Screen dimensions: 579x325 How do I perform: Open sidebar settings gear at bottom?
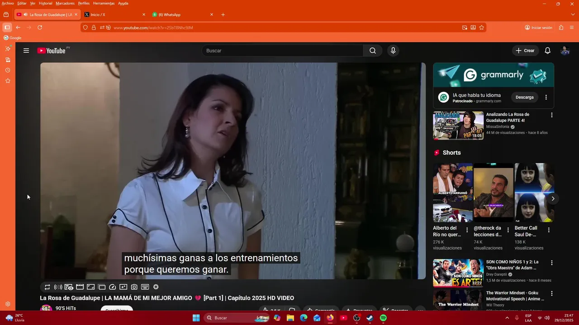tap(8, 304)
